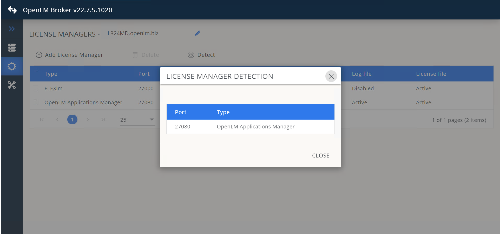500x234 pixels.
Task: Go to next page chevron
Action: 88,120
